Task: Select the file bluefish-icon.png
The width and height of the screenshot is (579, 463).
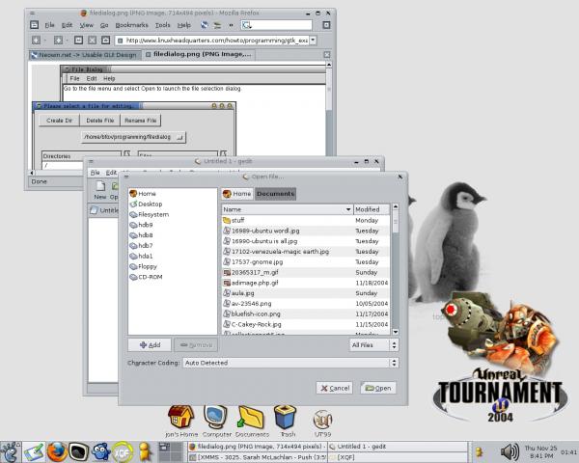Action: pyautogui.click(x=306, y=313)
